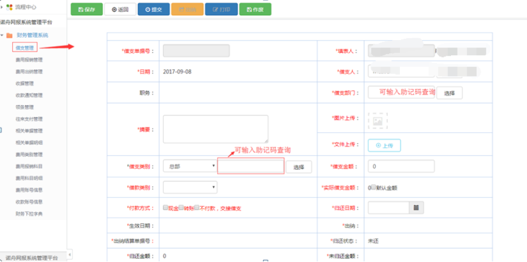Click the green 保存 (Save) button

point(86,10)
